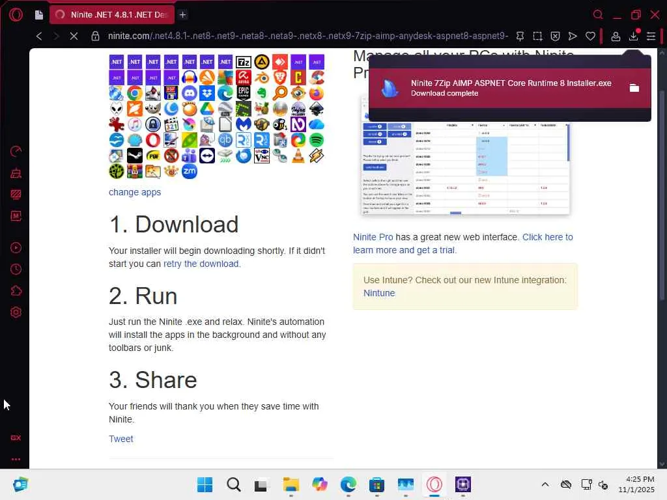
Task: Click the pin icon in the address bar
Action: coord(520,36)
